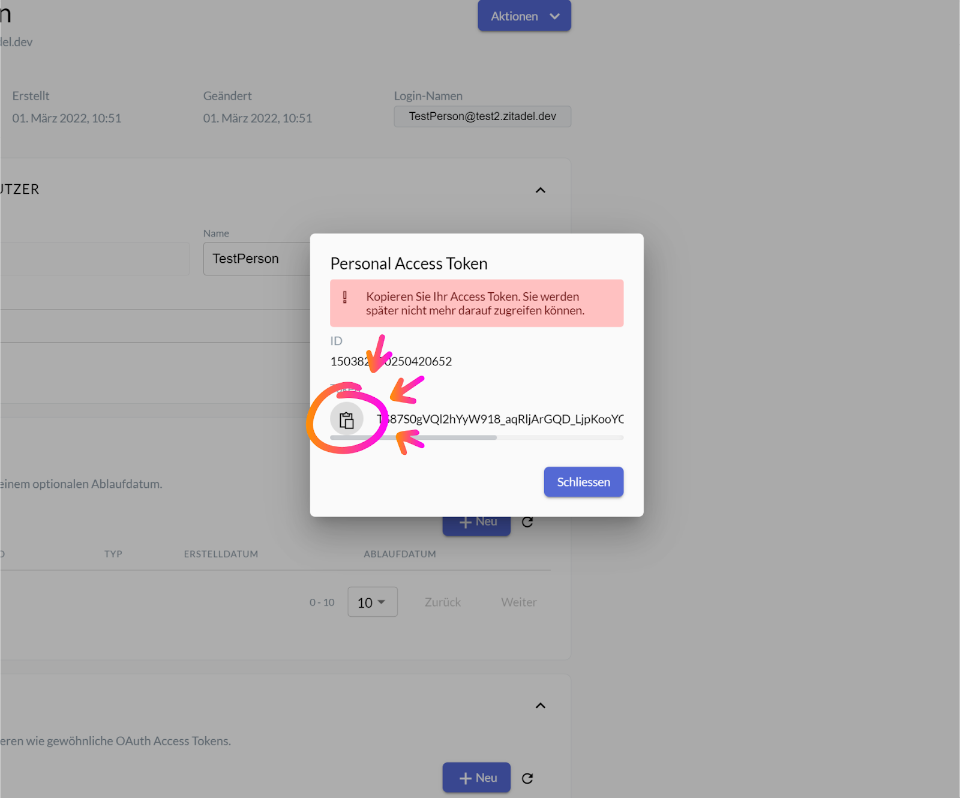
Task: Open the Aktionen dropdown menu
Action: click(x=524, y=16)
